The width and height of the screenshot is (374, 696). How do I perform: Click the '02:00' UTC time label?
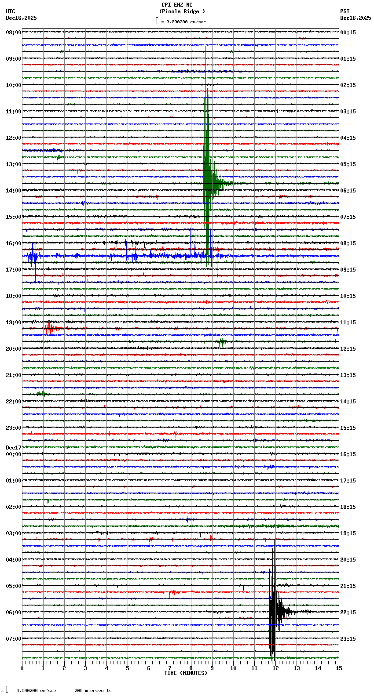pos(14,507)
